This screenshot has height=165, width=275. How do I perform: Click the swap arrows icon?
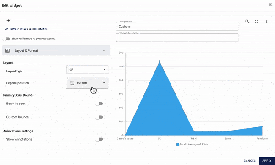point(7,29)
